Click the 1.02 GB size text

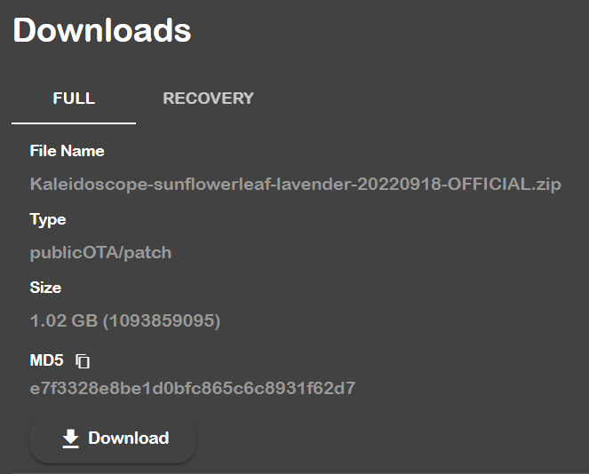point(63,321)
